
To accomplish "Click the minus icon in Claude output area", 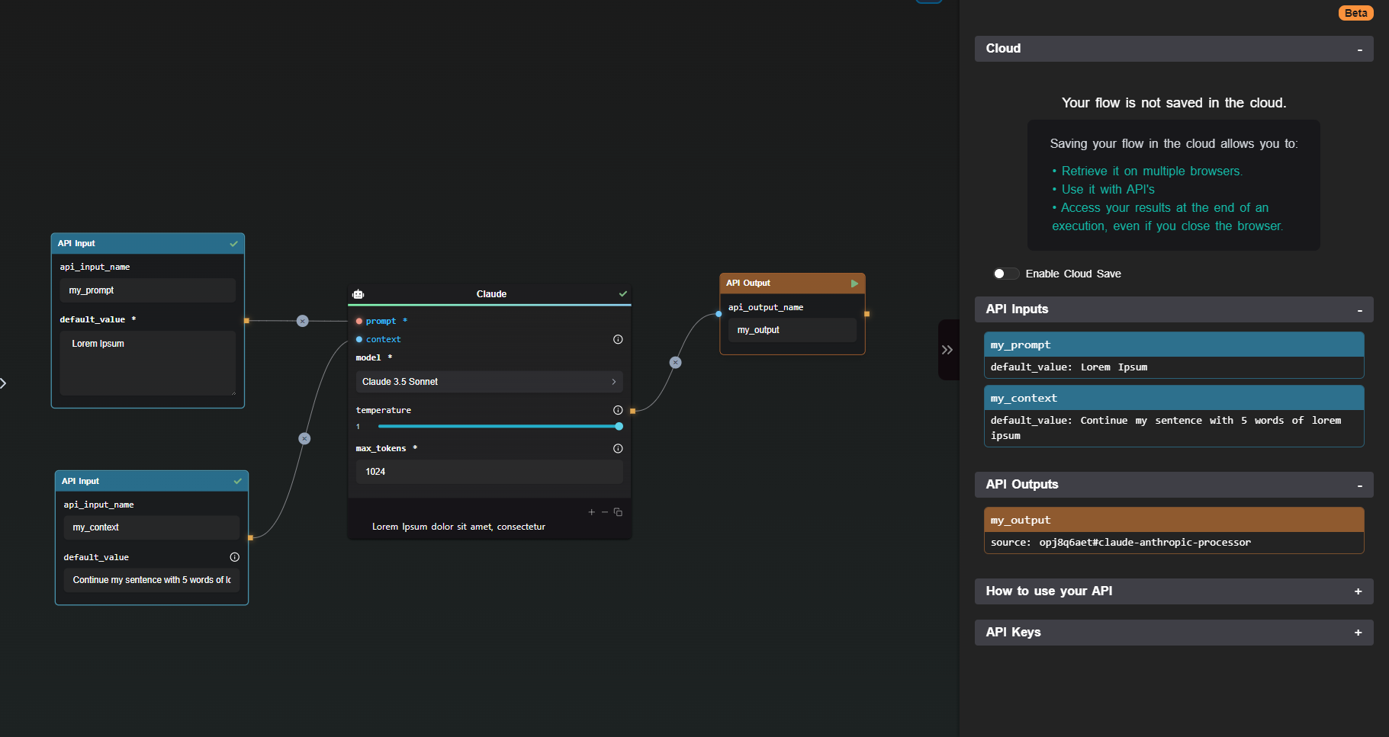I will click(x=605, y=512).
